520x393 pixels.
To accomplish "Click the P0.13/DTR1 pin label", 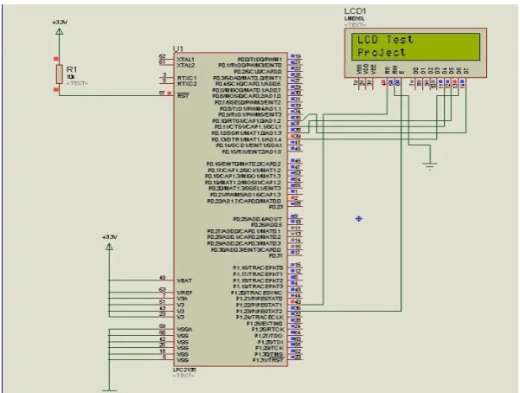I will 247,139.
